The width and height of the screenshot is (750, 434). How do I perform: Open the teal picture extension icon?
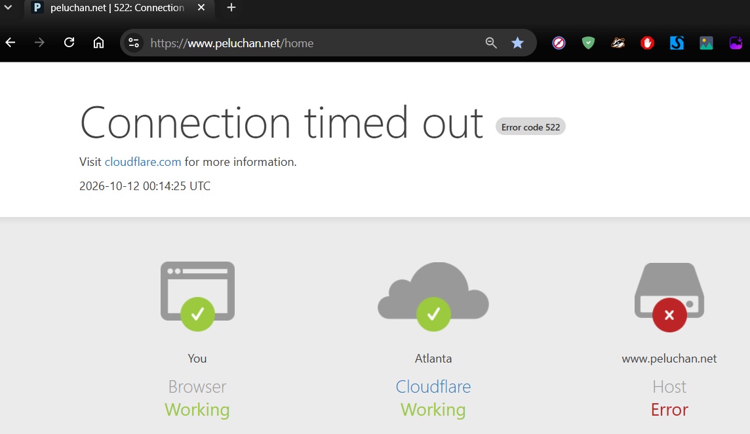[707, 43]
